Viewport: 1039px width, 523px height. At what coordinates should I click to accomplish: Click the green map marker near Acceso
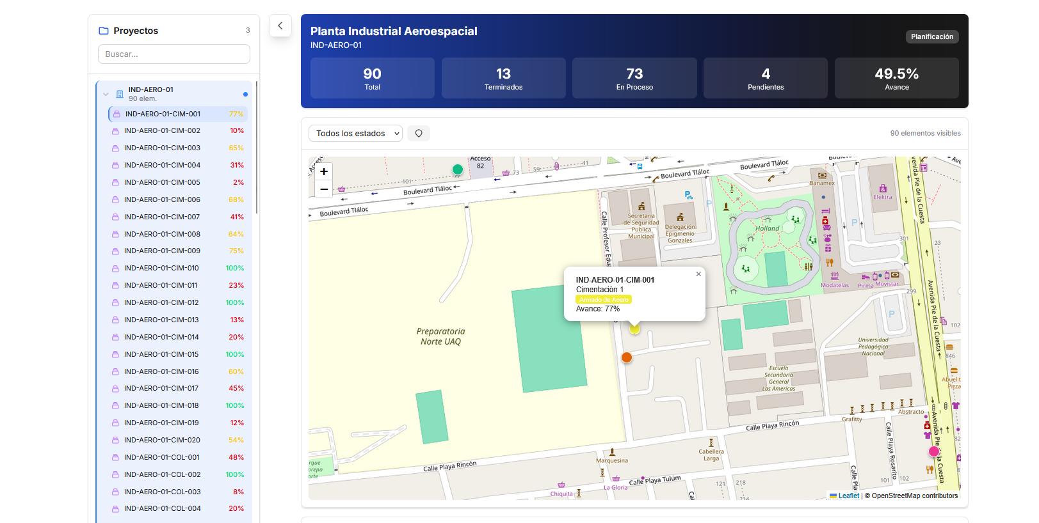[x=457, y=169]
